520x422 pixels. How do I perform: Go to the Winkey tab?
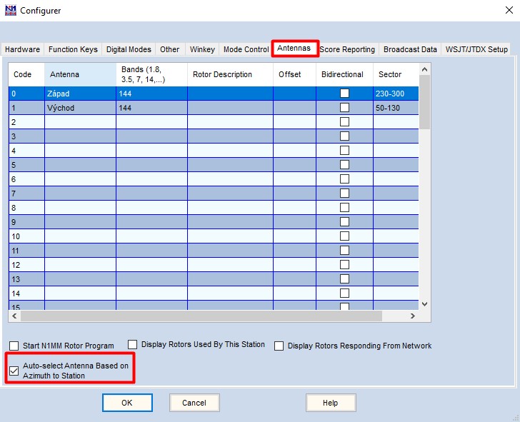(x=202, y=49)
